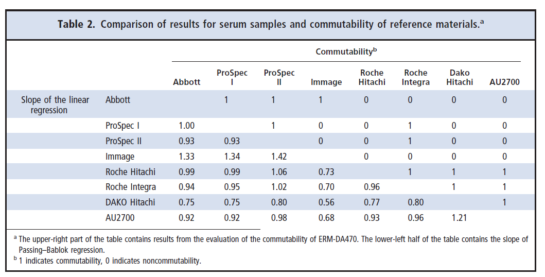545x277 pixels.
Task: Click the AU2700 column header
Action: click(504, 82)
